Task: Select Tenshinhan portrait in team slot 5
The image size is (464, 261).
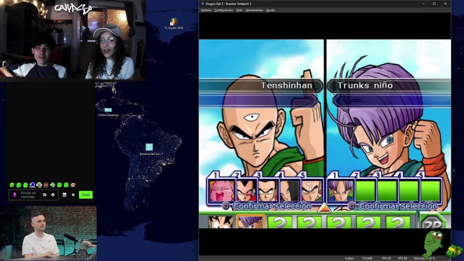Action: (312, 191)
